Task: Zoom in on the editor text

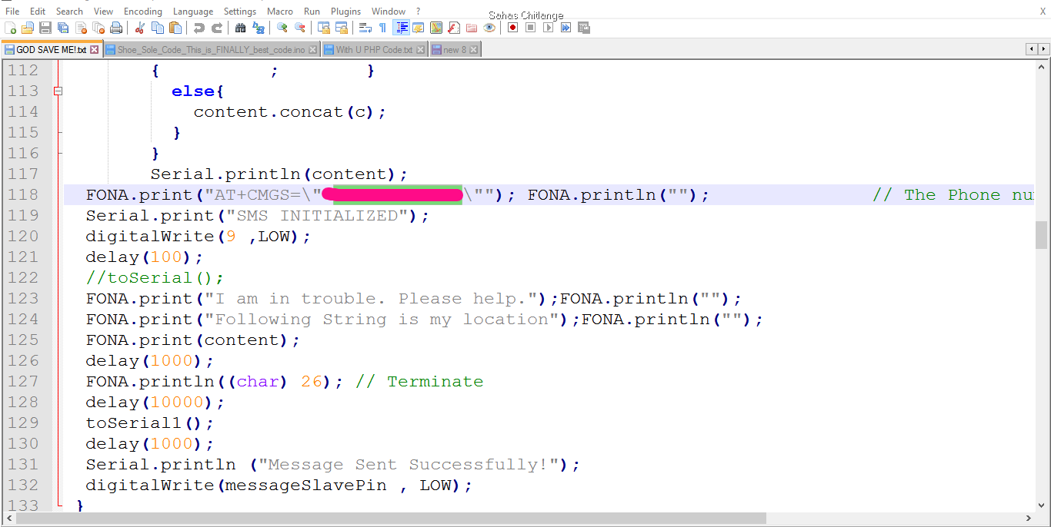Action: [x=282, y=28]
